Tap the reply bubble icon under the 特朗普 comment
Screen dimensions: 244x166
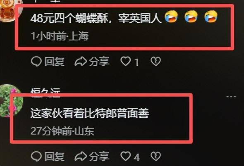tap(36, 156)
